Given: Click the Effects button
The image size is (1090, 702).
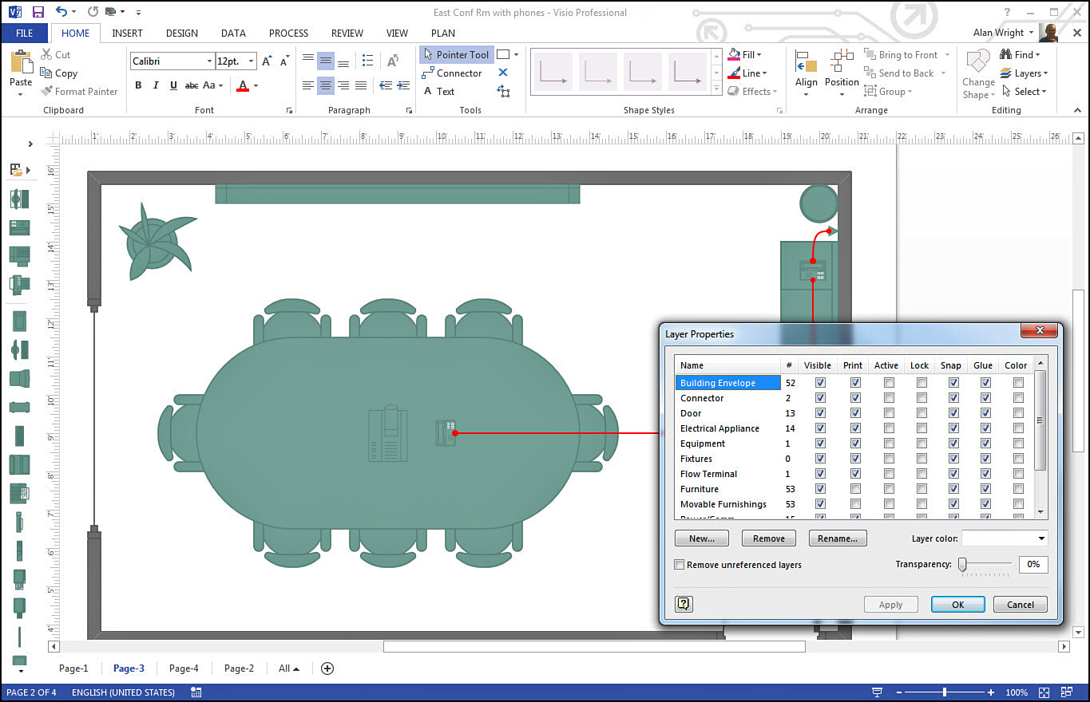Looking at the screenshot, I should pyautogui.click(x=752, y=92).
